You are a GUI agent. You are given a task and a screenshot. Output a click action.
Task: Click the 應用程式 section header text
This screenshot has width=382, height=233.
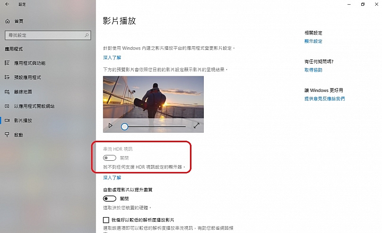coord(14,49)
